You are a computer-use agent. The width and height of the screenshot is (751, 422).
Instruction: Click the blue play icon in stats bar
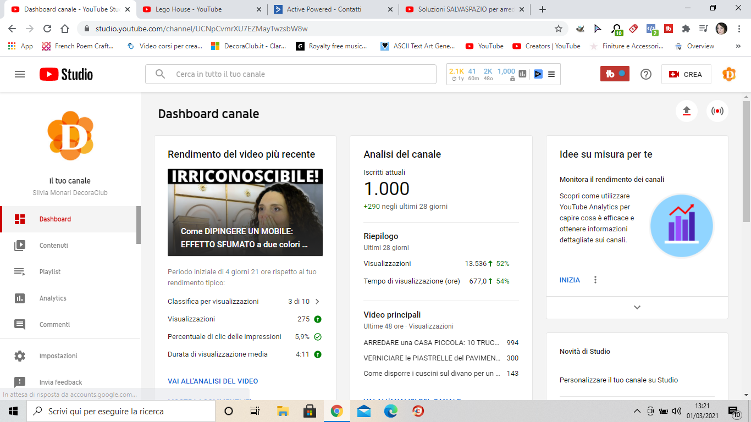(x=538, y=74)
